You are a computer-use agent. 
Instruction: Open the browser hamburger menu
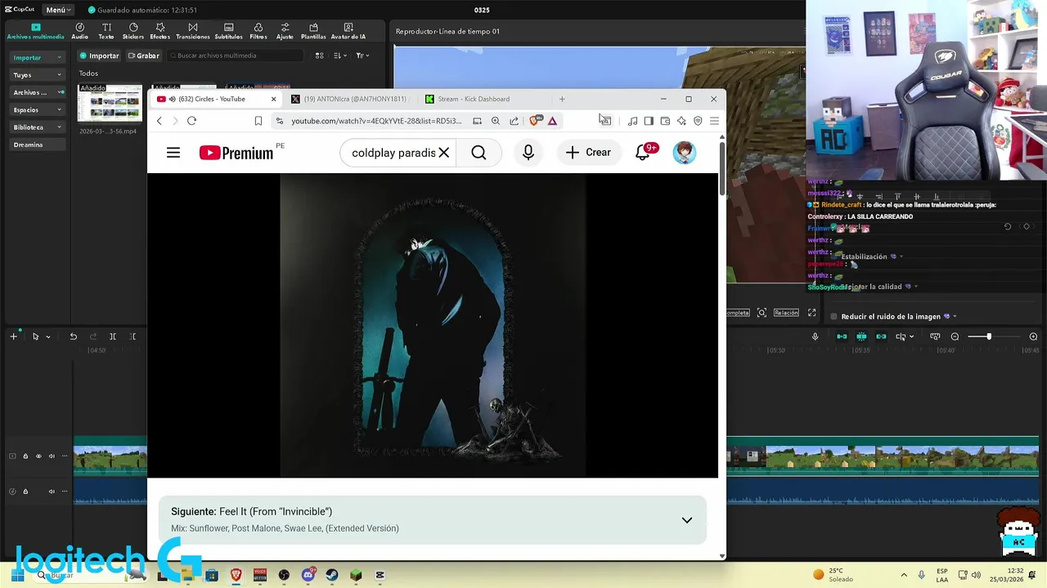pos(714,121)
